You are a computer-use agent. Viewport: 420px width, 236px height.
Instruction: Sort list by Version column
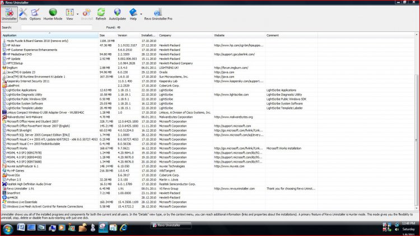coord(128,35)
